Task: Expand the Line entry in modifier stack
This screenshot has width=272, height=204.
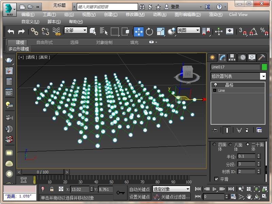Action: coord(215,90)
